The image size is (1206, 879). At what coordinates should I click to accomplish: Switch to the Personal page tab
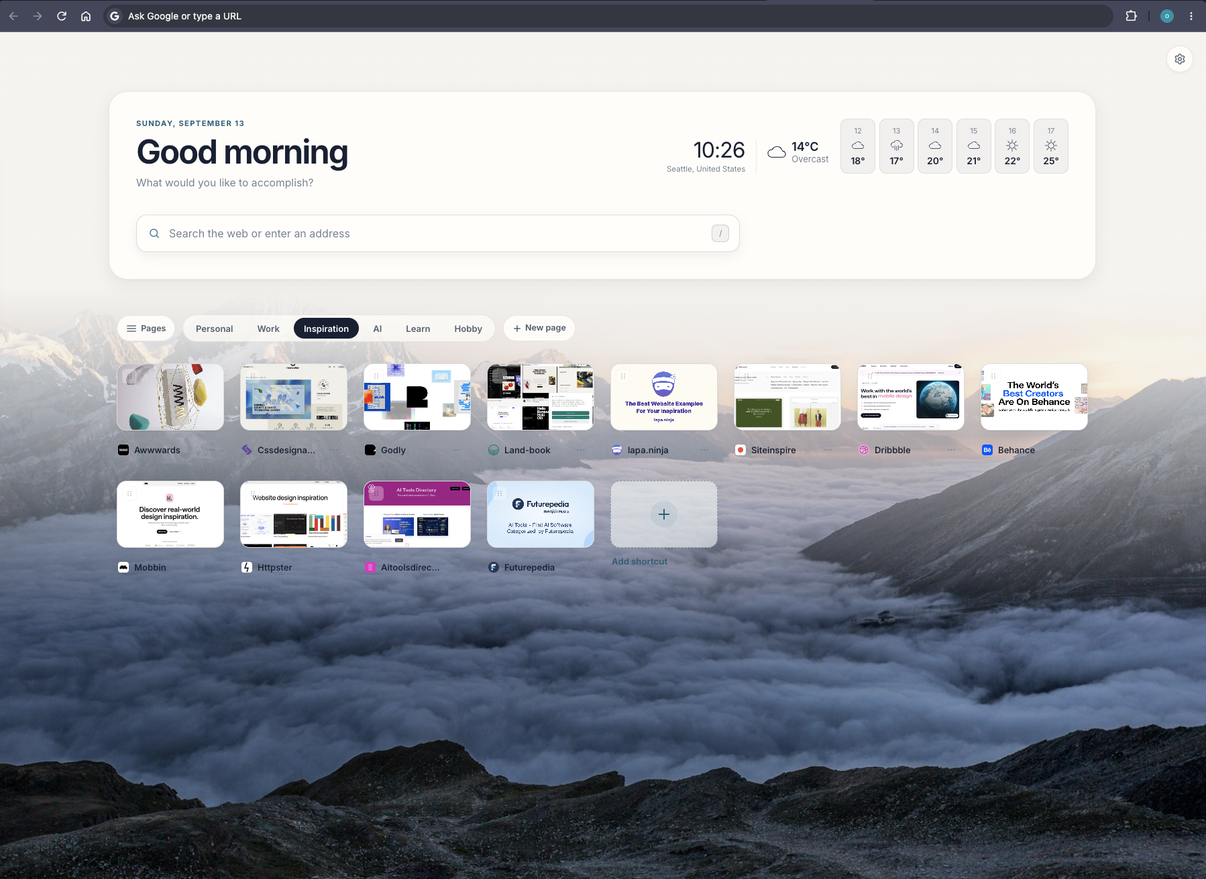[x=215, y=329]
